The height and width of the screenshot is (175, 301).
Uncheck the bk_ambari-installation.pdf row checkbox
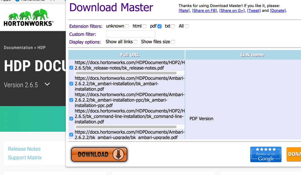click(x=71, y=84)
